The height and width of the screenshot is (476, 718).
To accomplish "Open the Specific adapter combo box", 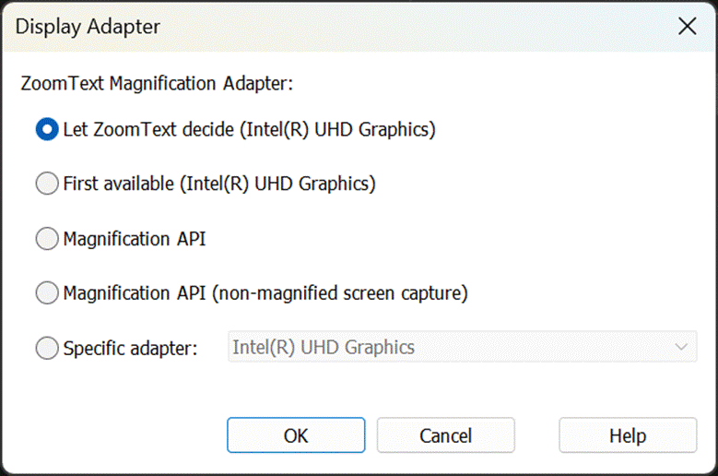I will 461,348.
